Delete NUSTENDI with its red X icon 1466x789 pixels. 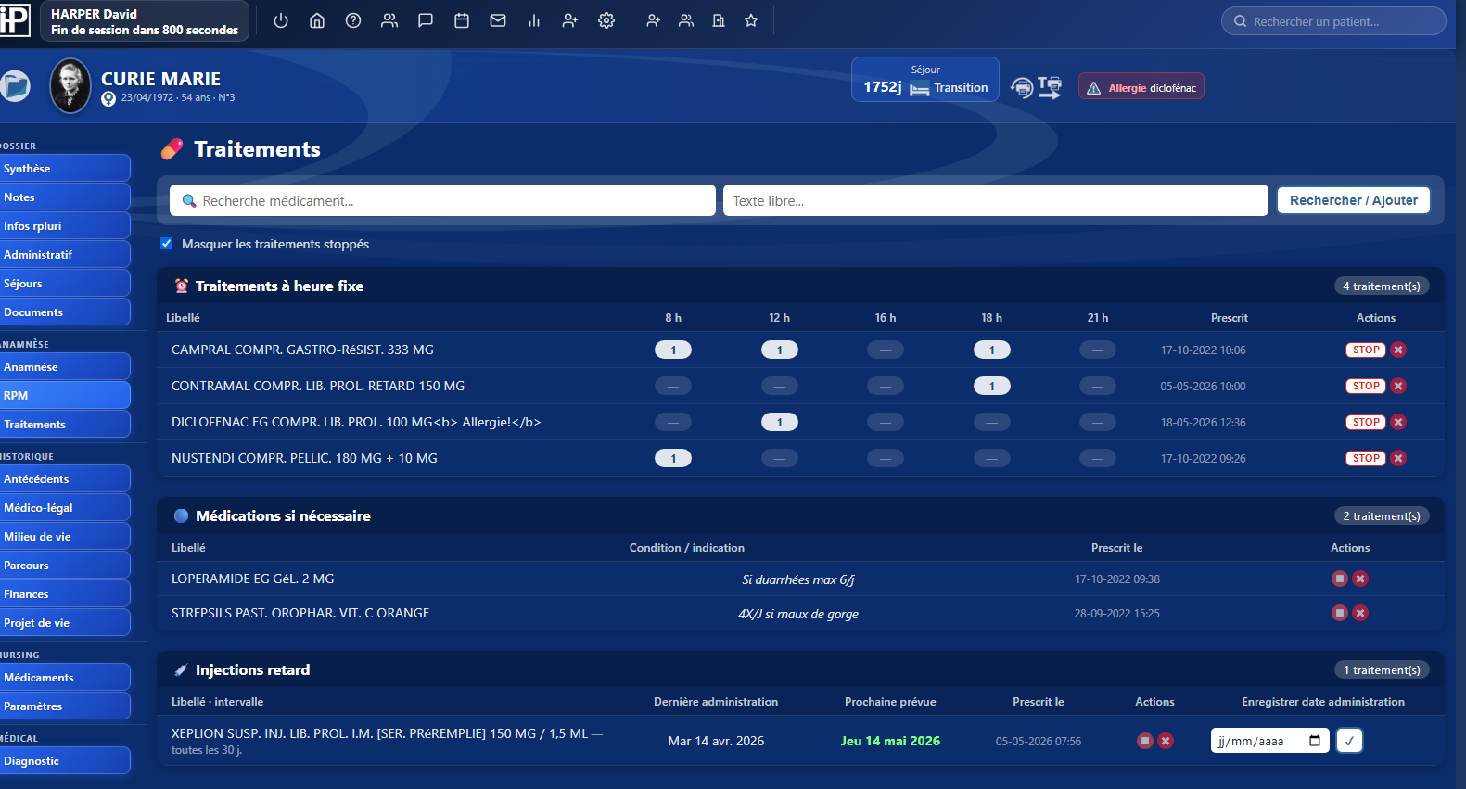(1398, 458)
